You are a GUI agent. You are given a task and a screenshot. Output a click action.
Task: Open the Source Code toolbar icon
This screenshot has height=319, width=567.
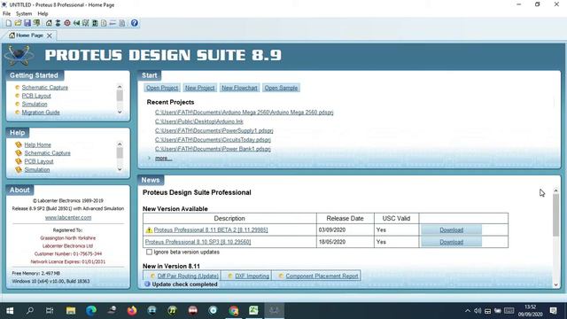[x=113, y=23]
